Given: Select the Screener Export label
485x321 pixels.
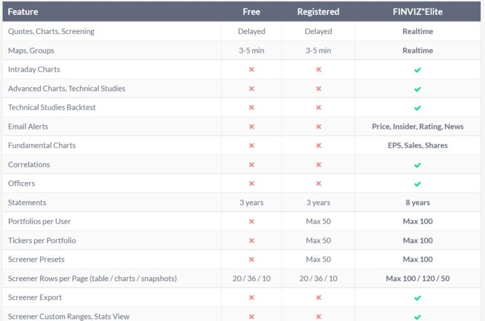Looking at the screenshot, I should point(35,297).
